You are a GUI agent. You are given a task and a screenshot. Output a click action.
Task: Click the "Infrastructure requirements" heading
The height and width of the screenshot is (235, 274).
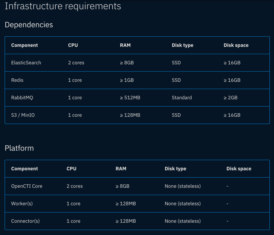(63, 6)
